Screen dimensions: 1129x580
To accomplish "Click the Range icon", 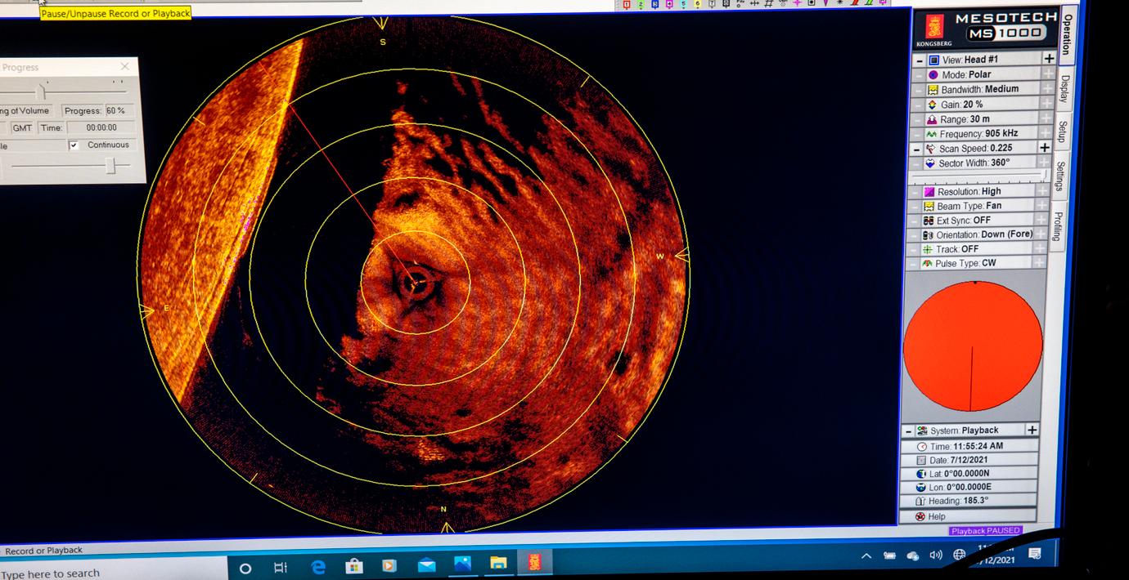I will (932, 119).
